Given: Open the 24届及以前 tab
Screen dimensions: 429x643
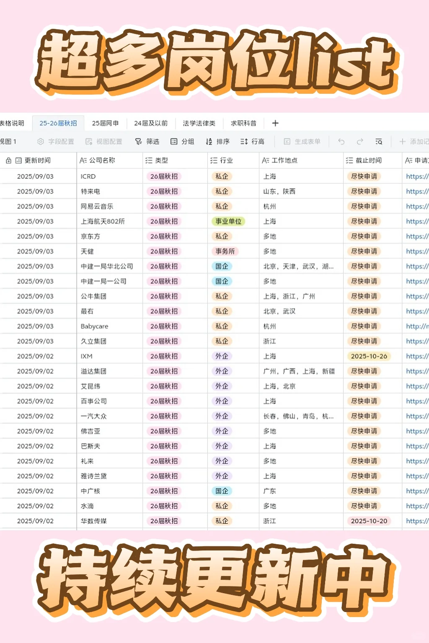Looking at the screenshot, I should tap(151, 123).
